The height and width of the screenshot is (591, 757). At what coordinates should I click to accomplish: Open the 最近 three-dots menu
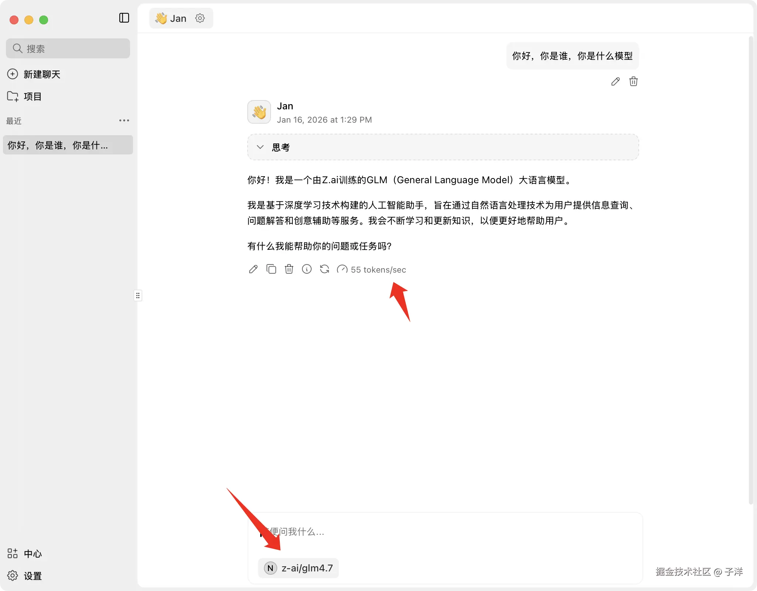click(124, 120)
